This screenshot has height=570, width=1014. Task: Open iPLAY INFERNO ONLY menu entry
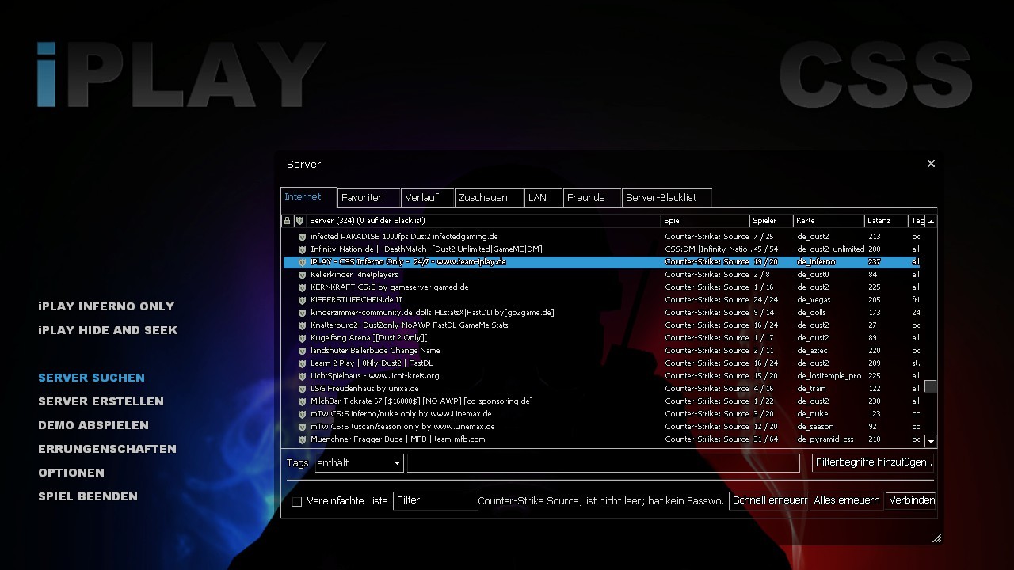pos(106,306)
